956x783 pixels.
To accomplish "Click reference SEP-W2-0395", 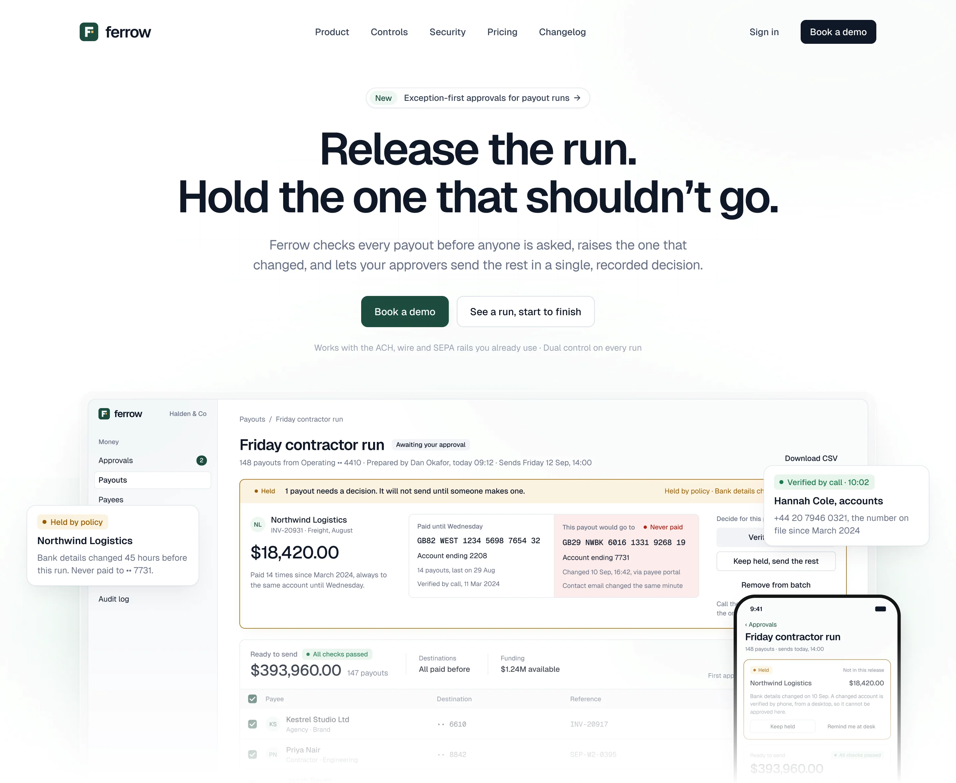I will coord(593,754).
